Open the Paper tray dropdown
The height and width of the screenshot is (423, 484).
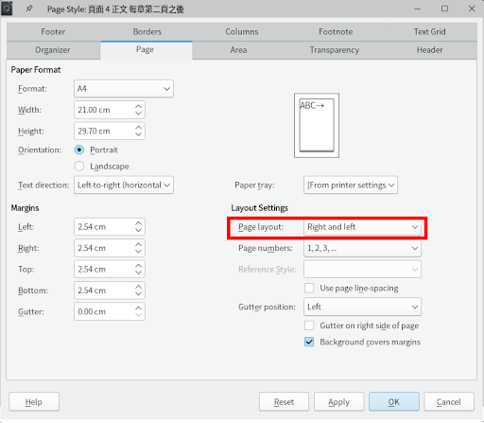click(x=351, y=185)
